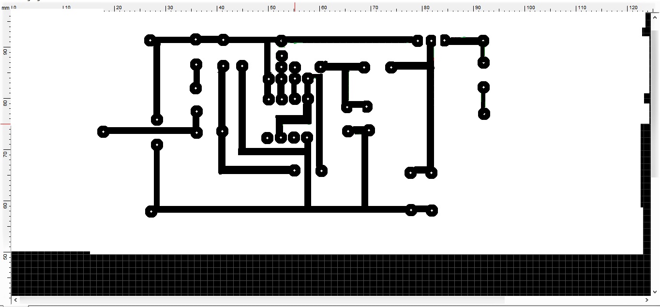This screenshot has height=307, width=660.
Task: Select the lowest pad in the far-right column
Action: click(484, 114)
